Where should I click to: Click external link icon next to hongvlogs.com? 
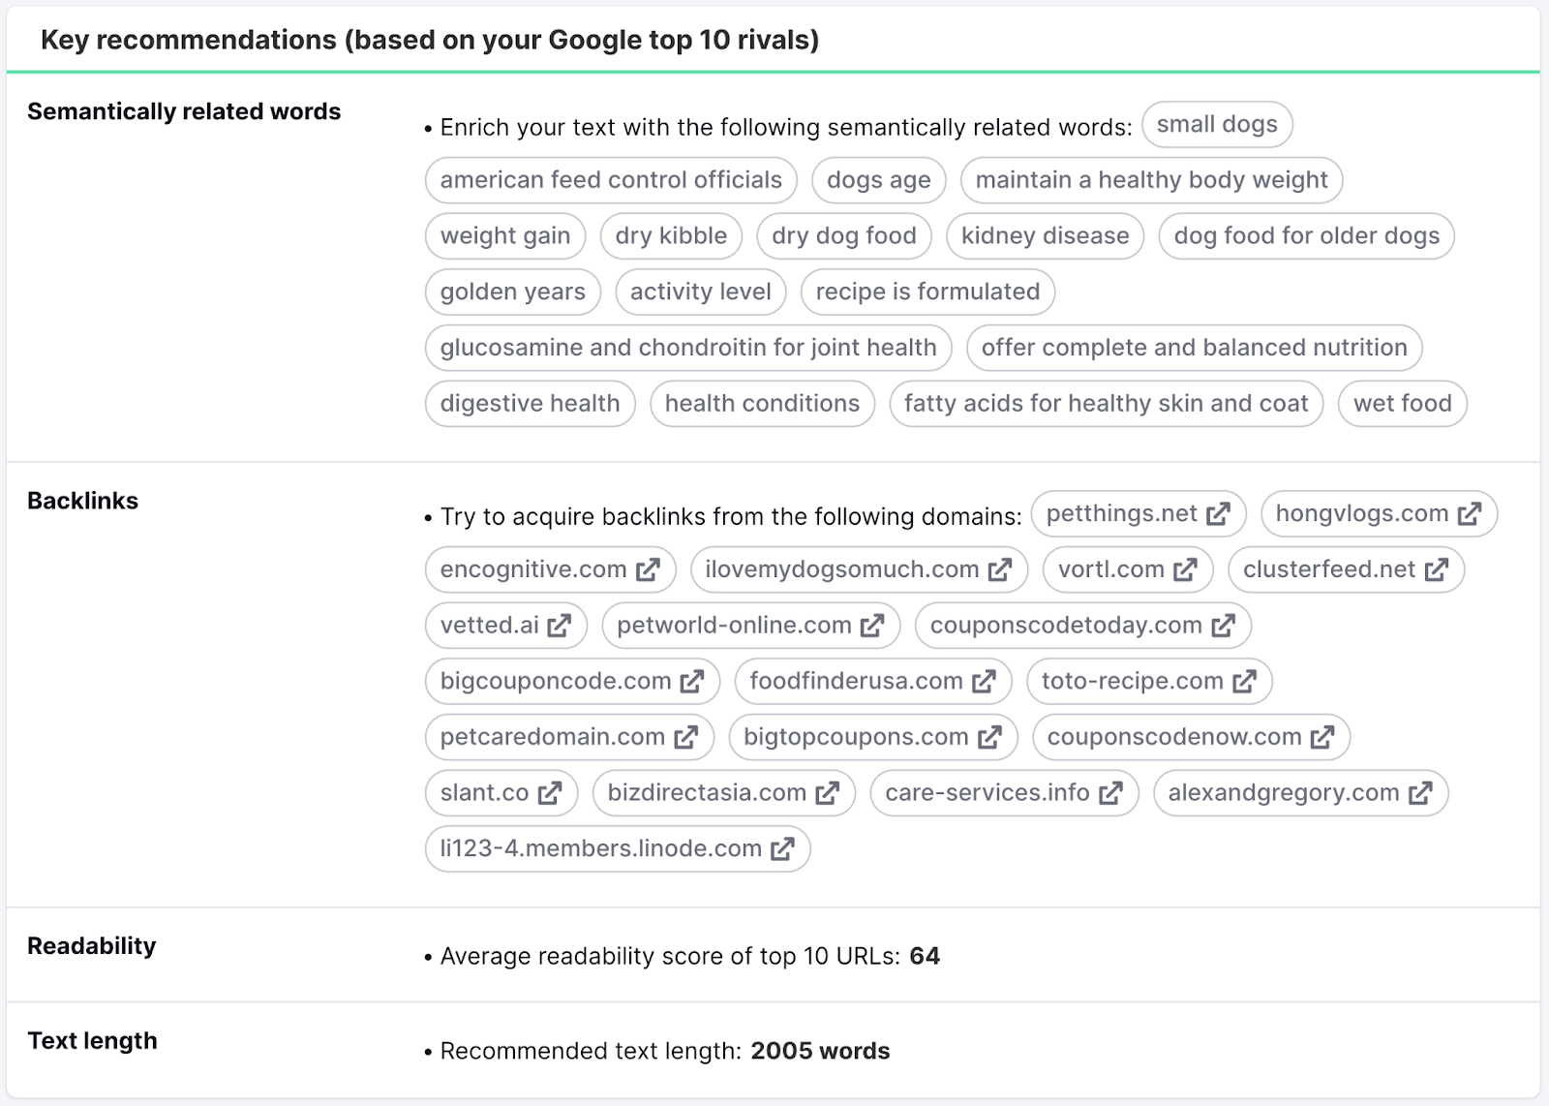coord(1470,514)
